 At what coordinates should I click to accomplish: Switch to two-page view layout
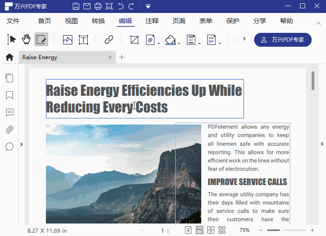point(211,230)
